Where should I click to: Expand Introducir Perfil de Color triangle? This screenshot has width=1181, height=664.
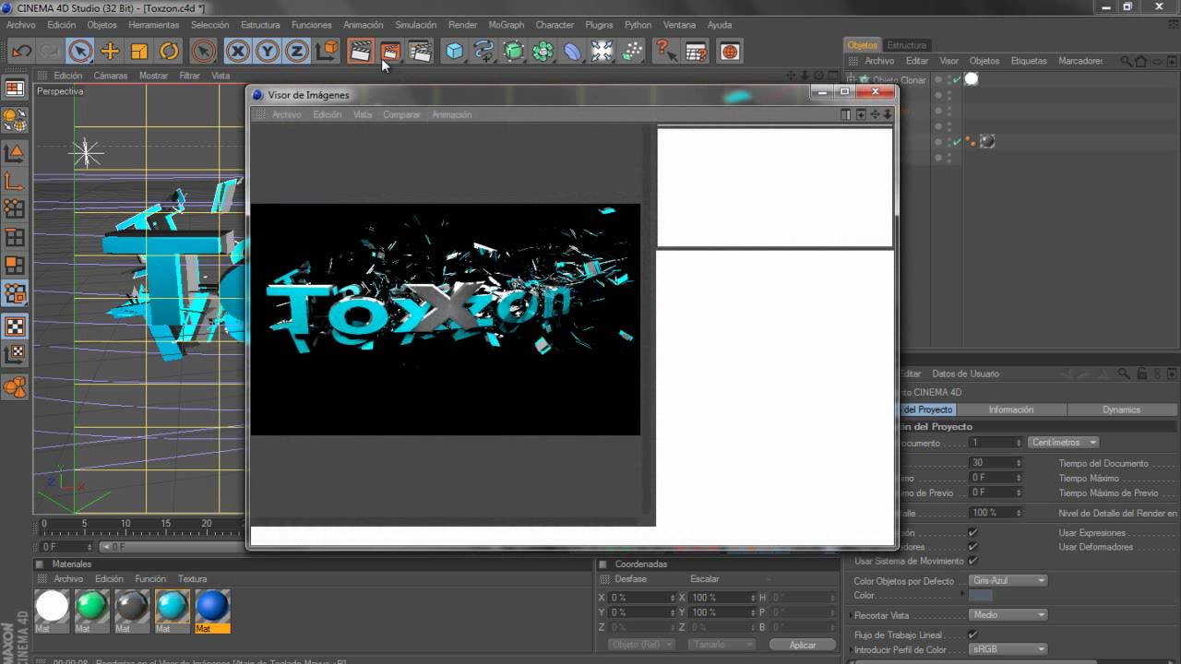[x=850, y=649]
